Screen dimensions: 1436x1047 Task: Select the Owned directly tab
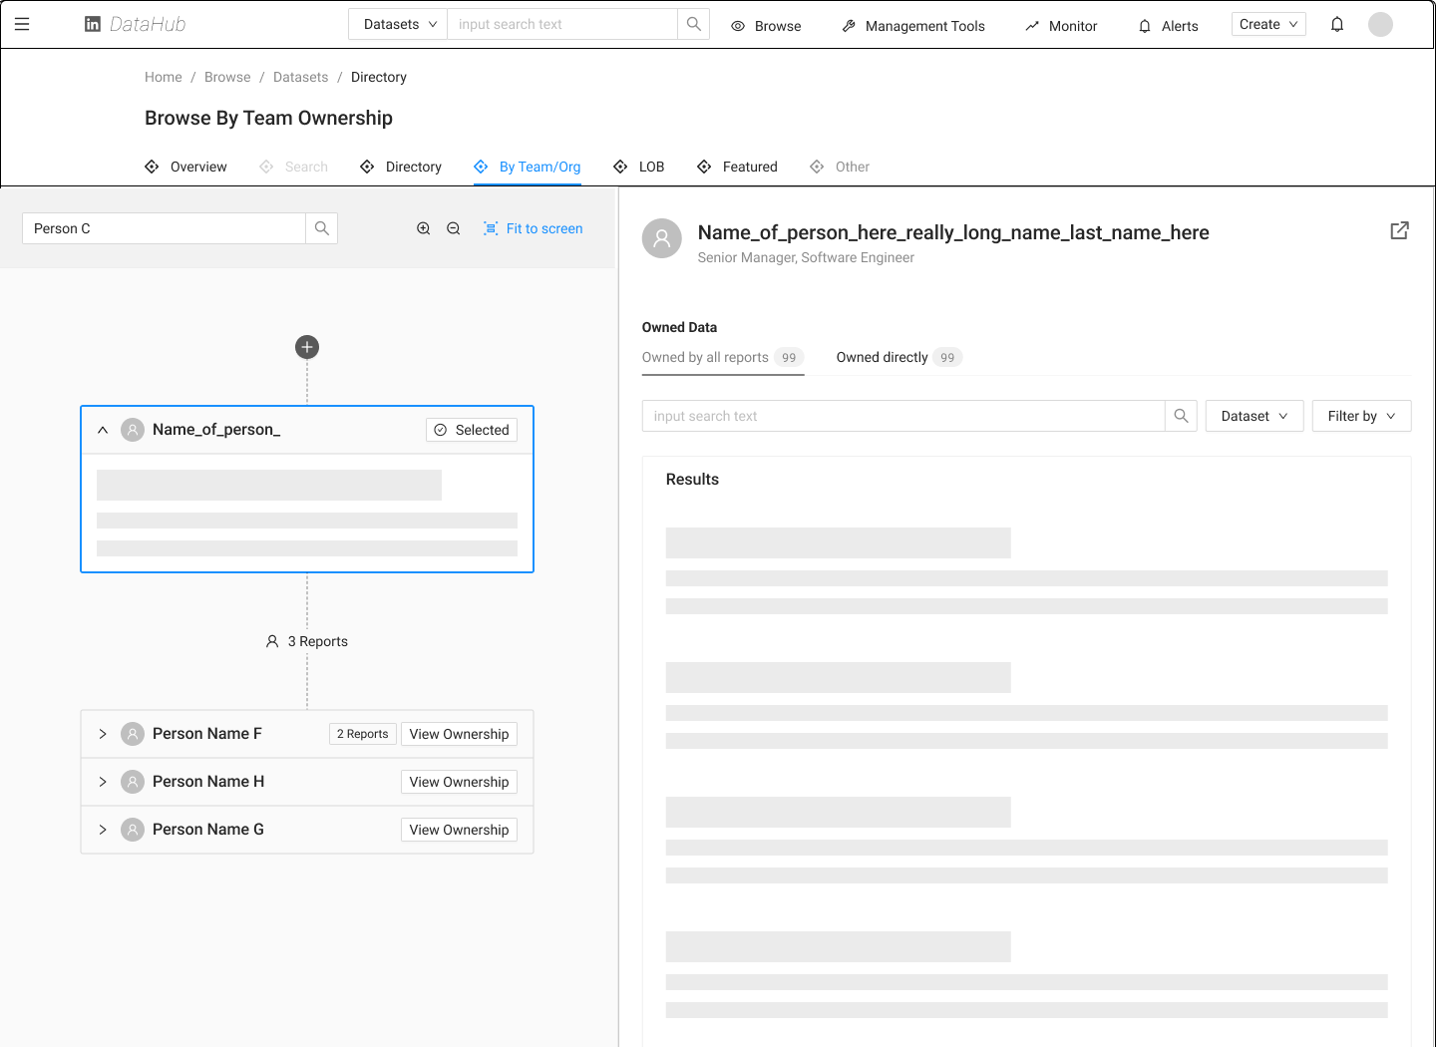pos(898,357)
